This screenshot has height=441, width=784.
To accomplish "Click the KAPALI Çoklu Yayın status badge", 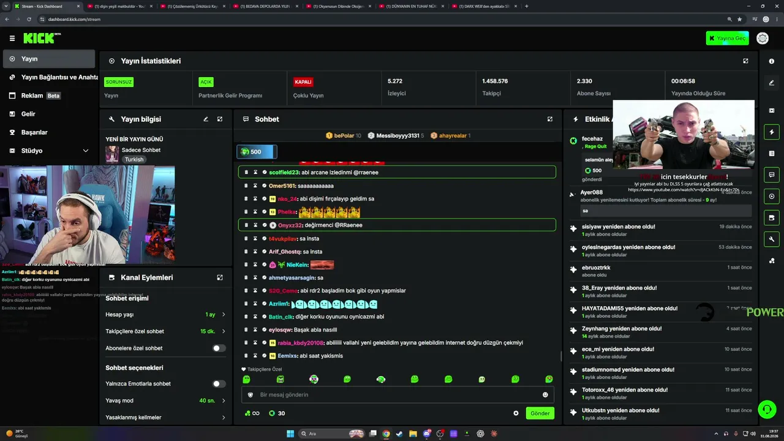I will (x=303, y=82).
